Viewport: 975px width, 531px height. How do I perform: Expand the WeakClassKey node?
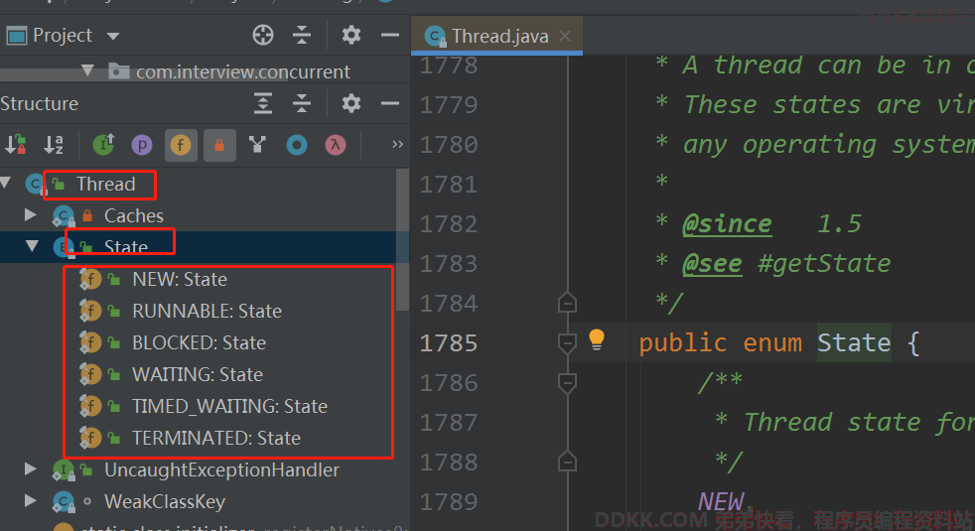(x=30, y=500)
